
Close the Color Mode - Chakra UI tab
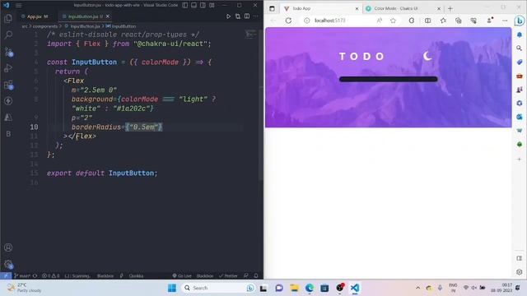tap(439, 9)
